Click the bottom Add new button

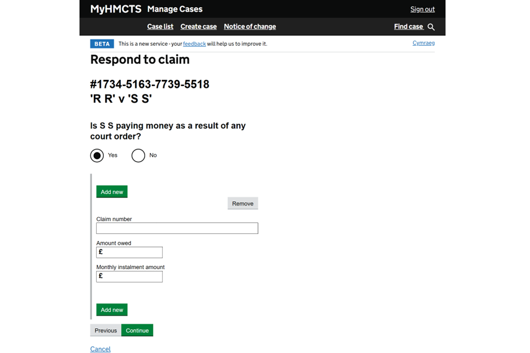click(x=112, y=310)
